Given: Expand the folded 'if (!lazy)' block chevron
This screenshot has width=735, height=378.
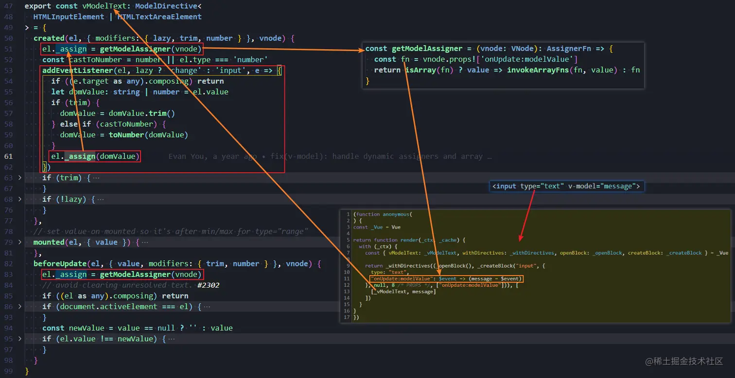Looking at the screenshot, I should [x=20, y=199].
